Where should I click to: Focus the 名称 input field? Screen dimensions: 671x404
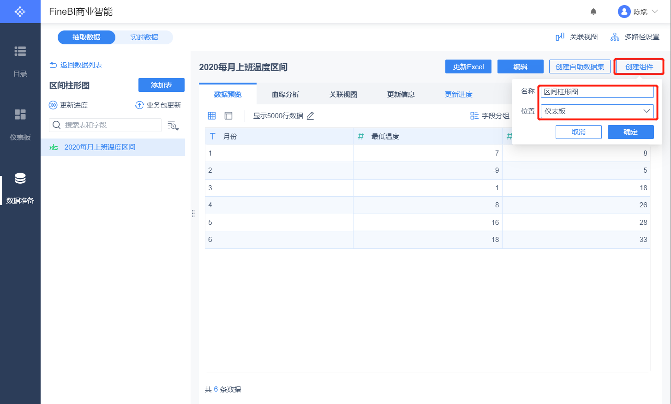tap(597, 92)
